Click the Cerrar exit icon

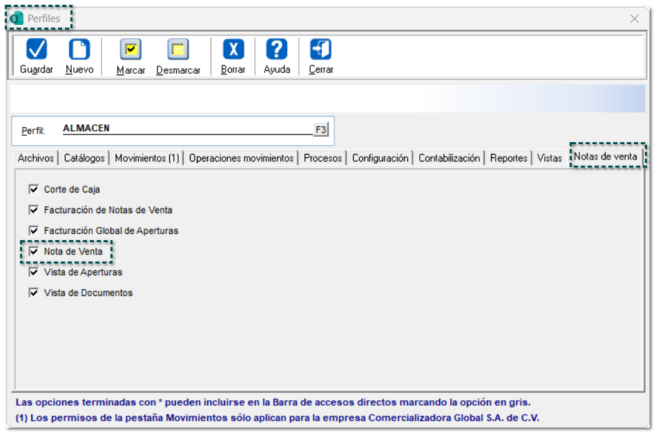click(320, 50)
